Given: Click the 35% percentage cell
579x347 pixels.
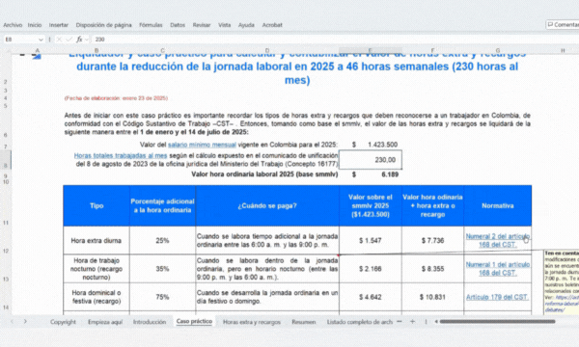Looking at the screenshot, I should 162,269.
